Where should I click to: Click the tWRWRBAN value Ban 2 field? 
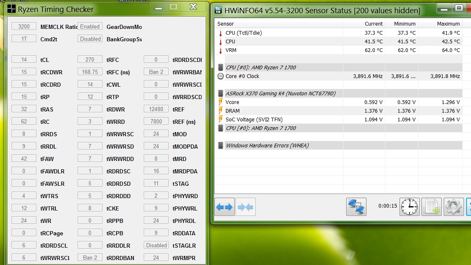[x=156, y=72]
